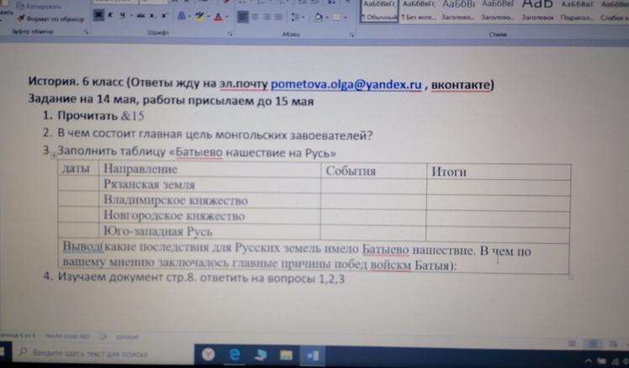Click 'Заполнить таблицу' task line

(x=197, y=152)
